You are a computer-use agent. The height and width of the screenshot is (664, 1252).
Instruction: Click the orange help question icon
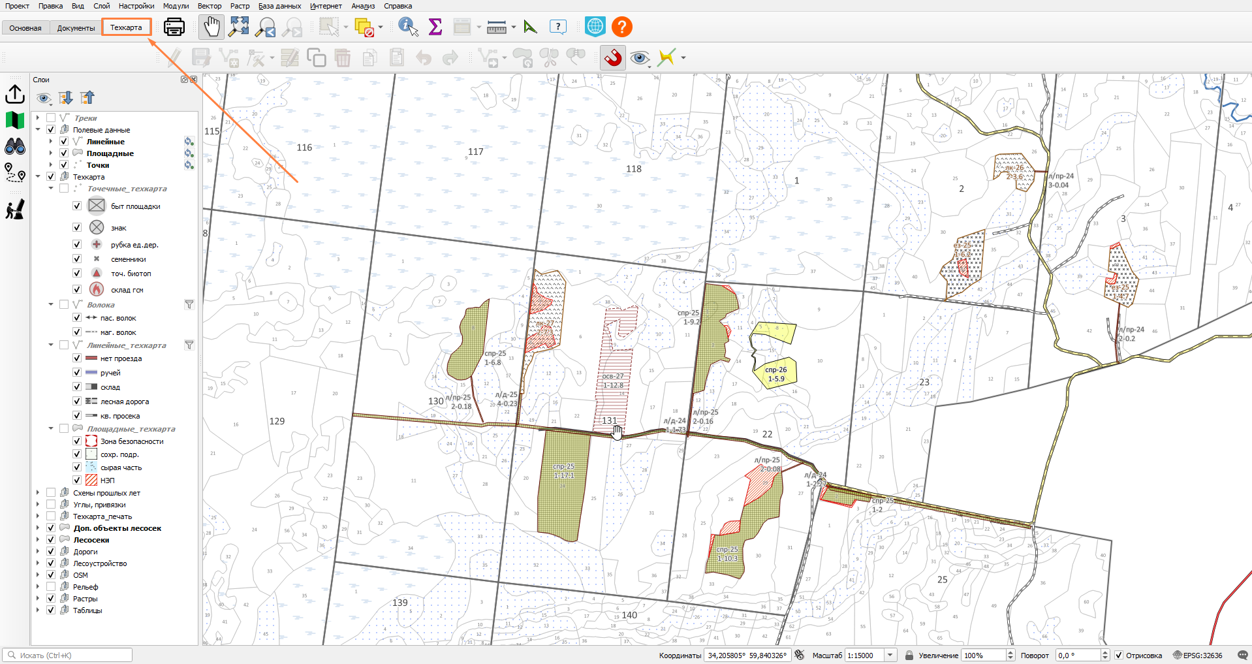tap(622, 27)
